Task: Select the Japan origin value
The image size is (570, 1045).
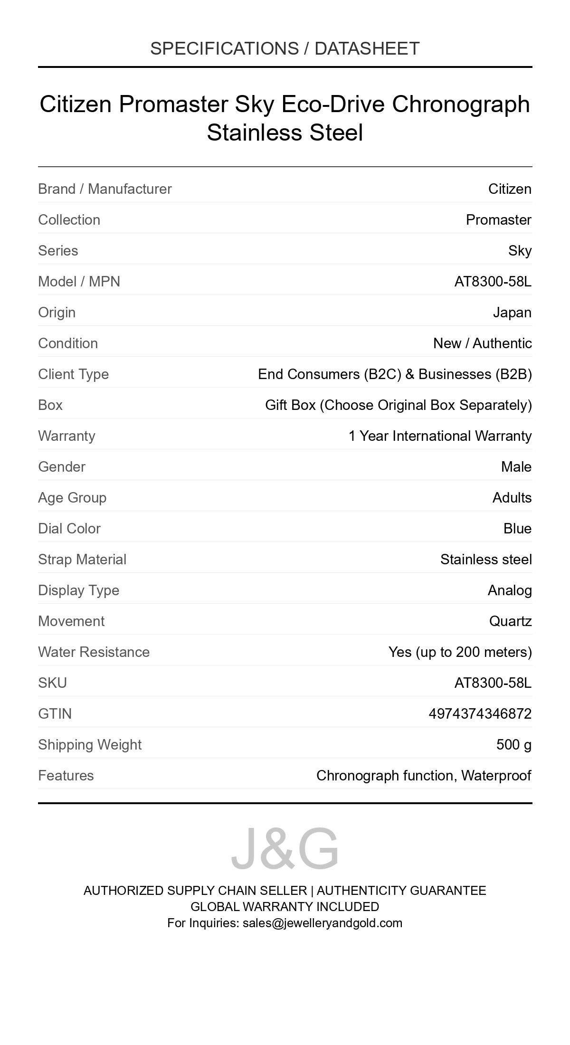Action: click(x=512, y=313)
